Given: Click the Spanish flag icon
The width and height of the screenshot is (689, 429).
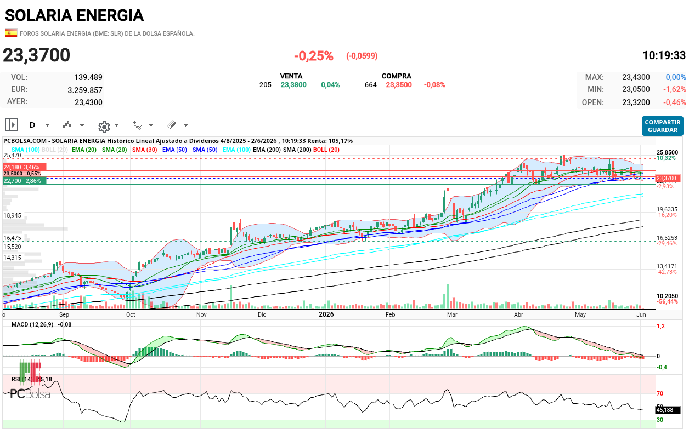Looking at the screenshot, I should pos(11,33).
